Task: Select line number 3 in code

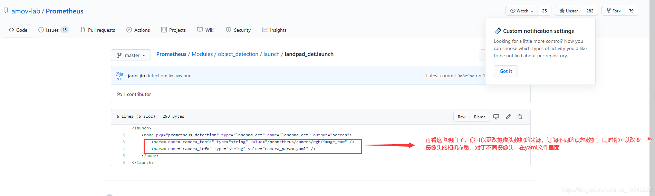Action: (x=124, y=142)
